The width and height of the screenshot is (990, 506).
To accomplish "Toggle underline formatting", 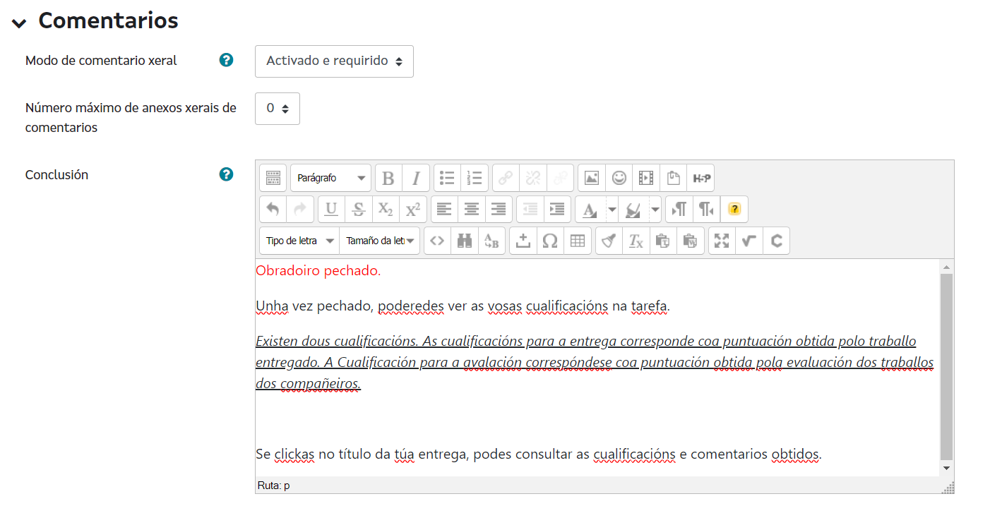I will (331, 210).
